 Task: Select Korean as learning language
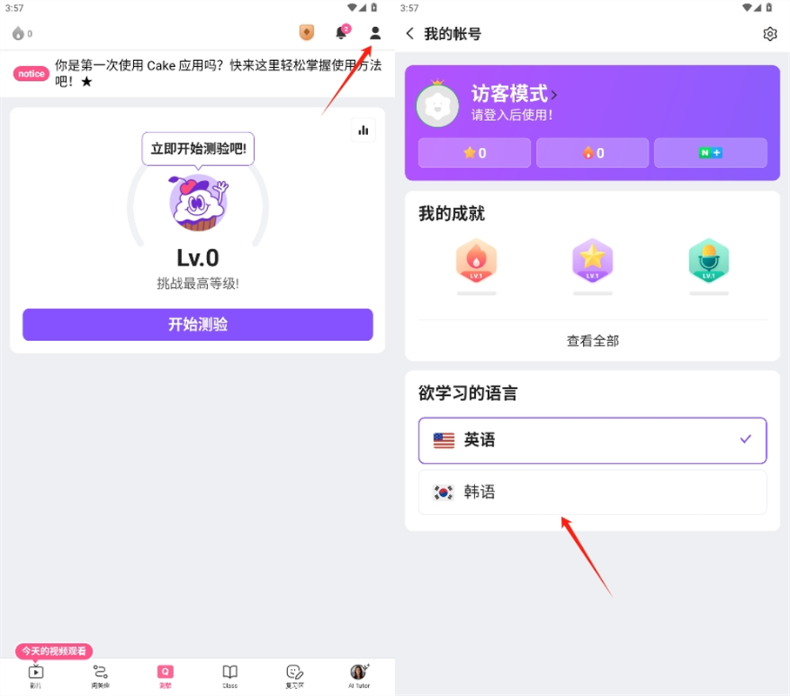point(592,492)
